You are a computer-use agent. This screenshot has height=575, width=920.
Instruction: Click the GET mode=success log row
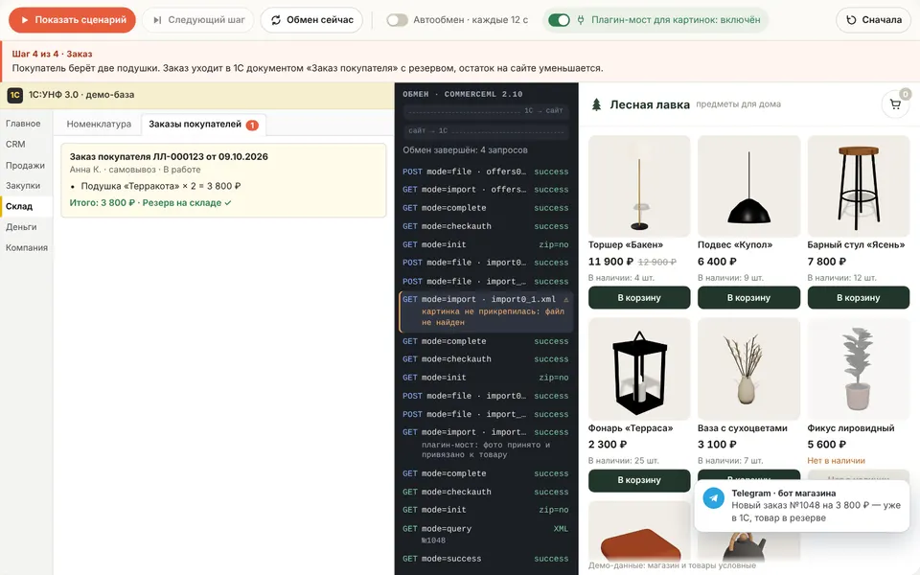[x=485, y=559]
